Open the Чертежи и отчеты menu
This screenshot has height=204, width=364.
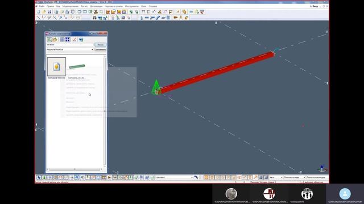(x=114, y=6)
